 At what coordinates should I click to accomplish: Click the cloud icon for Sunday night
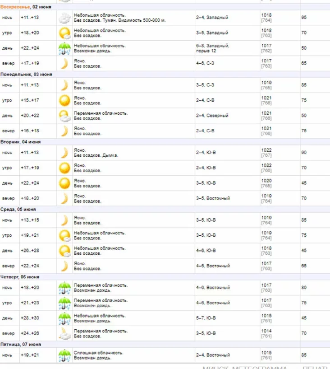point(64,18)
